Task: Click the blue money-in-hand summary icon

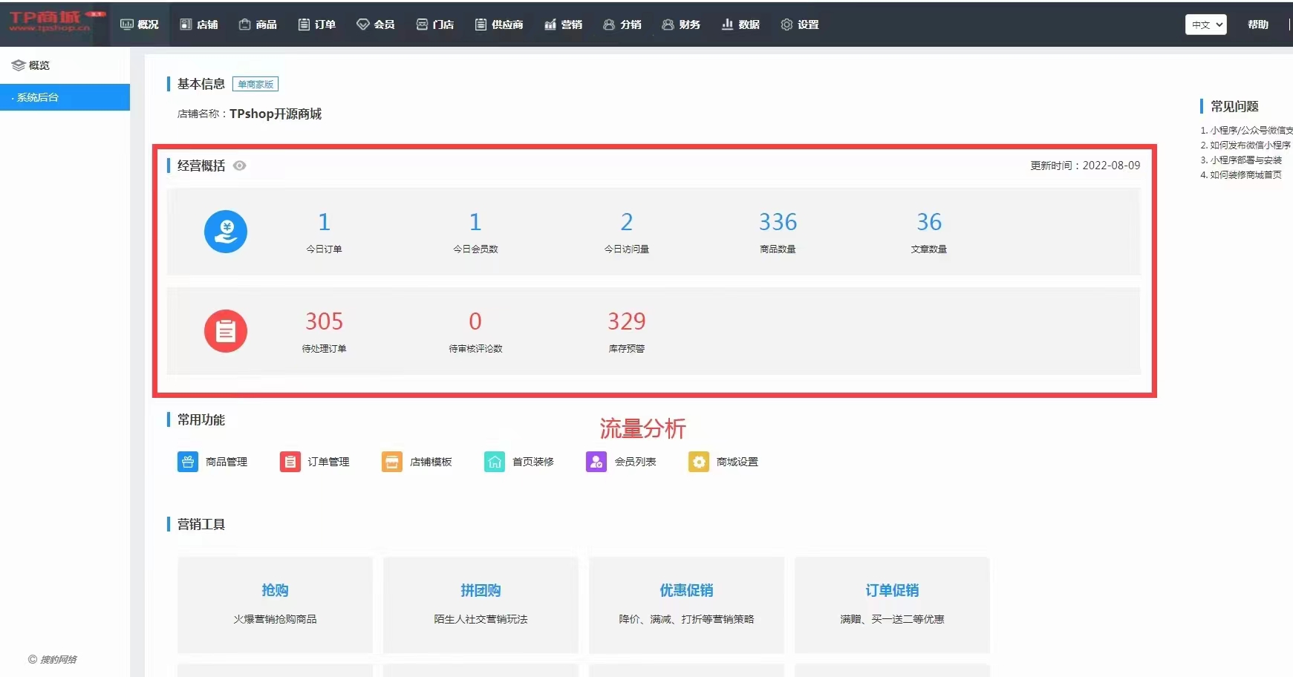Action: [226, 232]
